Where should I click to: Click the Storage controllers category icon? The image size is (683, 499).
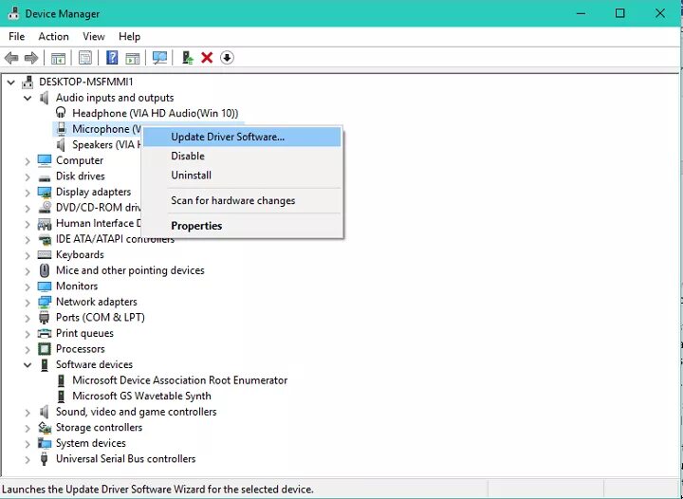point(45,428)
